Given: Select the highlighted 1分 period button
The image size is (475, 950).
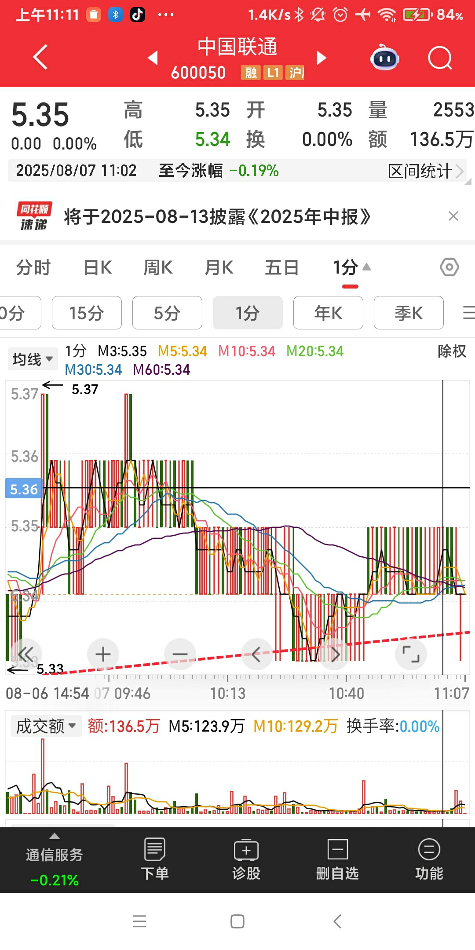Looking at the screenshot, I should click(x=248, y=313).
